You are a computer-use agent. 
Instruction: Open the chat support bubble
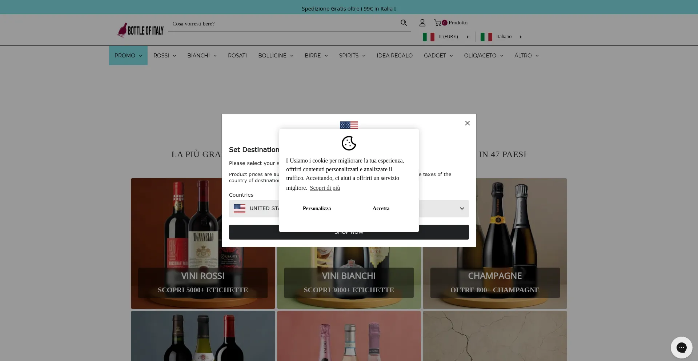(x=681, y=348)
